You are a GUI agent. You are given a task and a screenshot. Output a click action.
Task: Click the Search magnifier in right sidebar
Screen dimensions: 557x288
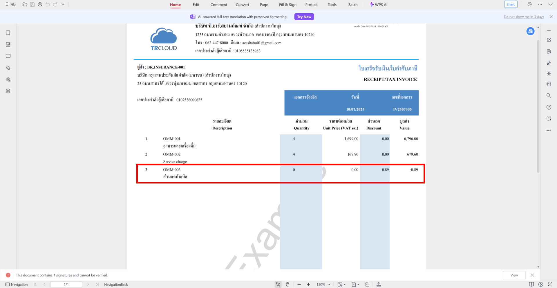pos(549,96)
